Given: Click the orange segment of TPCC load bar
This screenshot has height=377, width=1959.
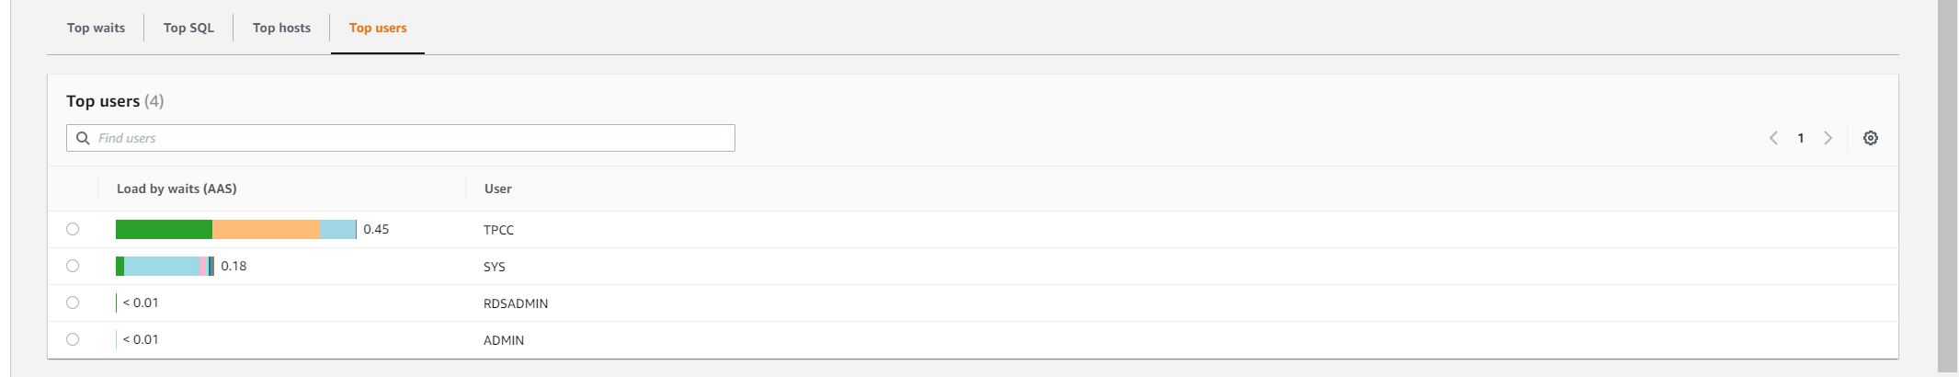Looking at the screenshot, I should tap(266, 229).
